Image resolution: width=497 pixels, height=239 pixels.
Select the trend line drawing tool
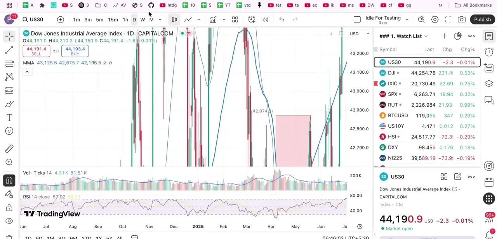click(x=9, y=50)
